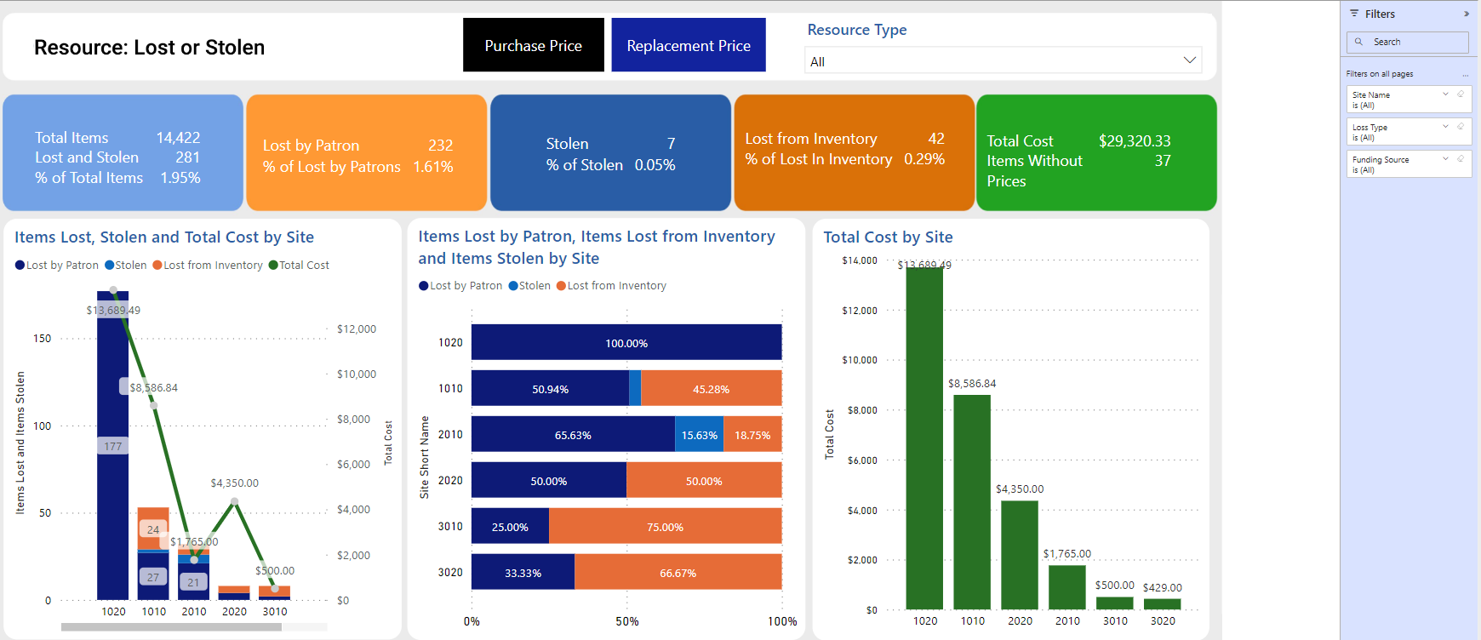
Task: Open more options for Filters on all pages
Action: coord(1465,74)
